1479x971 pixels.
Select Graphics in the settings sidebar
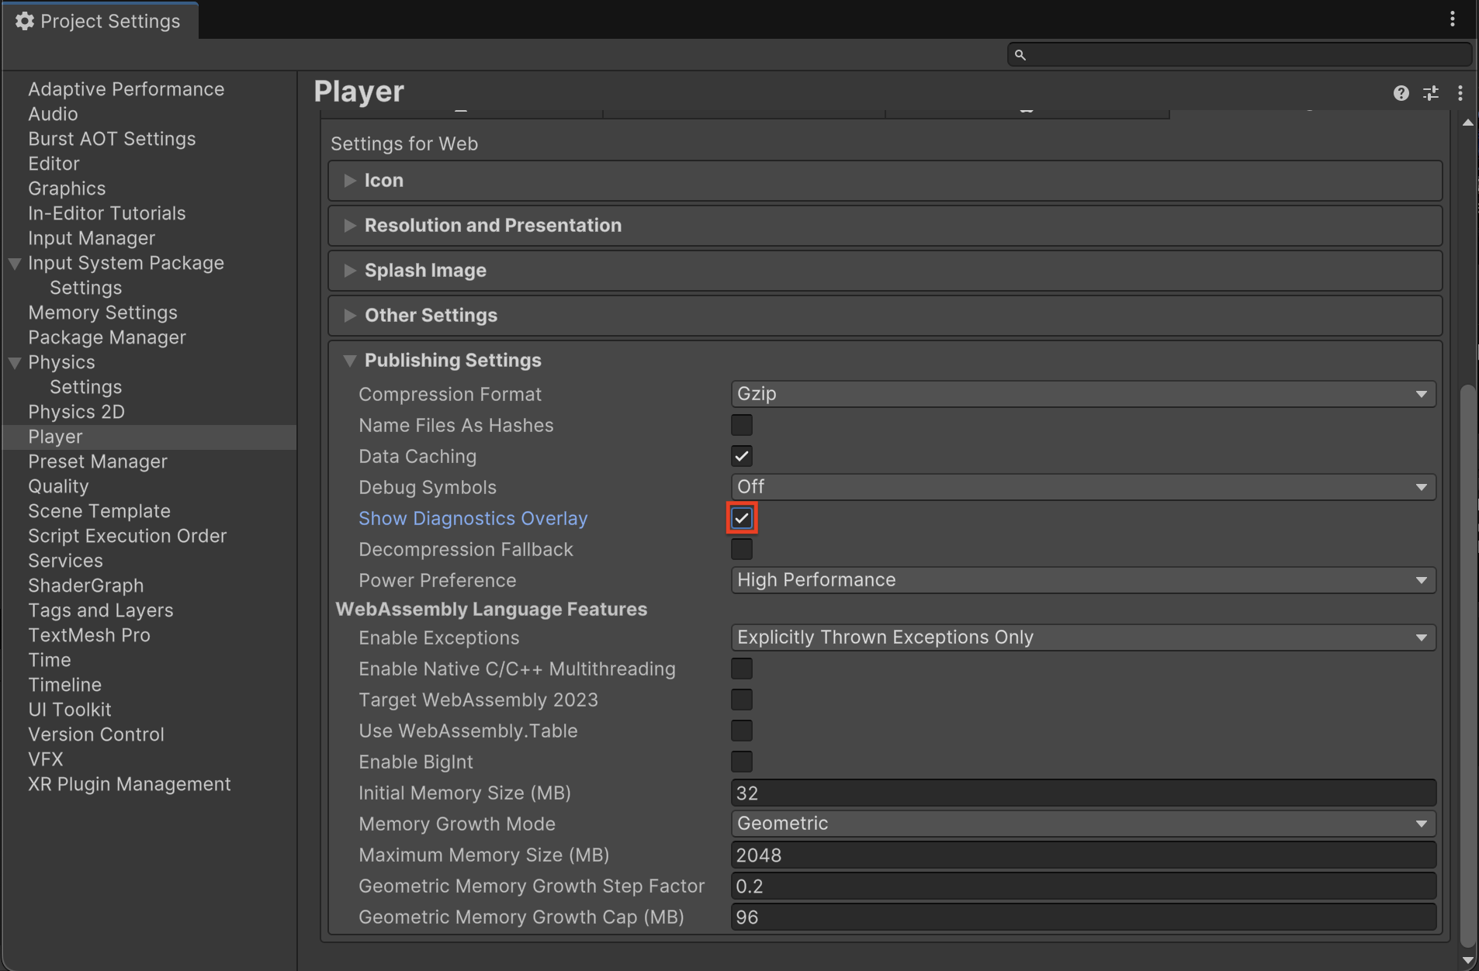click(67, 188)
